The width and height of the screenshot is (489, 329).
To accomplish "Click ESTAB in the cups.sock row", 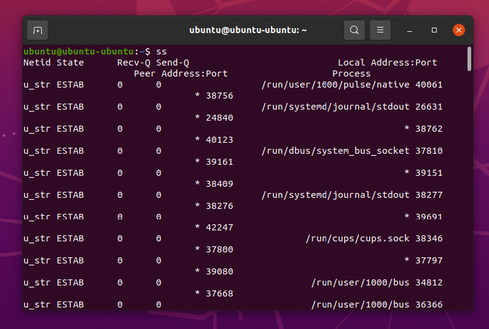I will 70,238.
